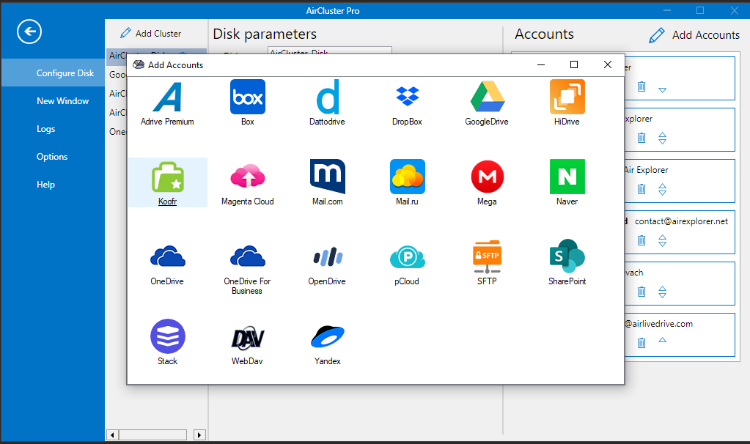Choose the OpenDrive service icon
Image resolution: width=750 pixels, height=444 pixels.
tap(328, 256)
